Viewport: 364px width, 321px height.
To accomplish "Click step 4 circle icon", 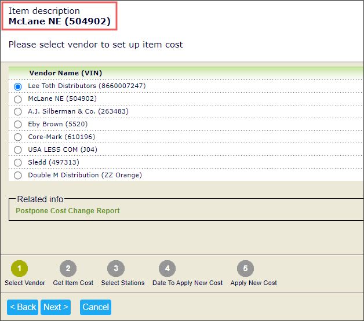I will [168, 269].
